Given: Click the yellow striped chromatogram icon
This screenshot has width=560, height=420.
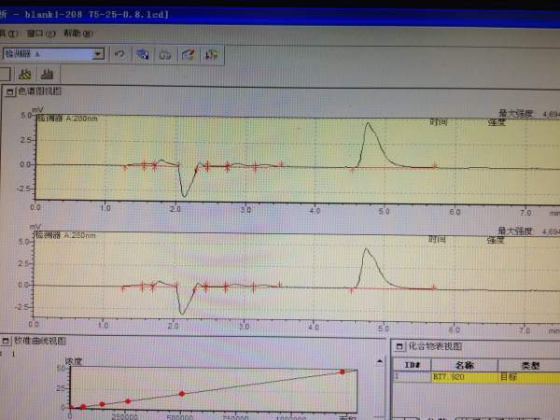Looking at the screenshot, I should [25, 75].
